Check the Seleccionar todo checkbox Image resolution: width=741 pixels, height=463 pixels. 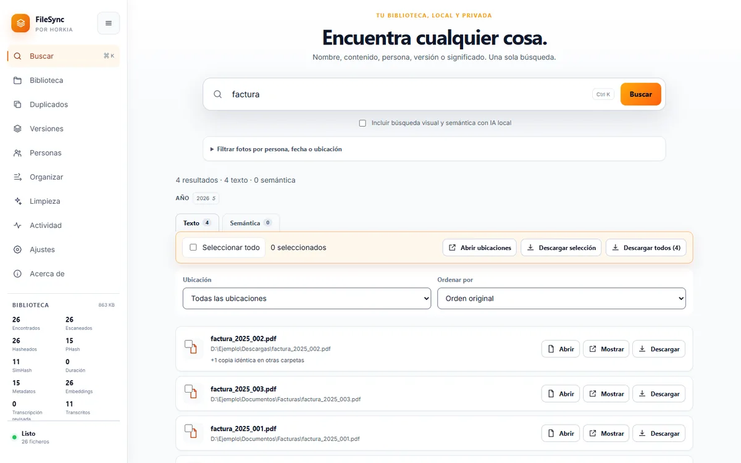coord(193,248)
